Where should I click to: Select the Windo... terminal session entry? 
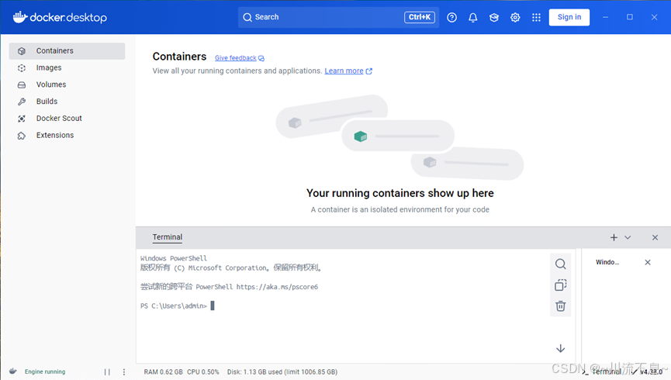(x=607, y=262)
